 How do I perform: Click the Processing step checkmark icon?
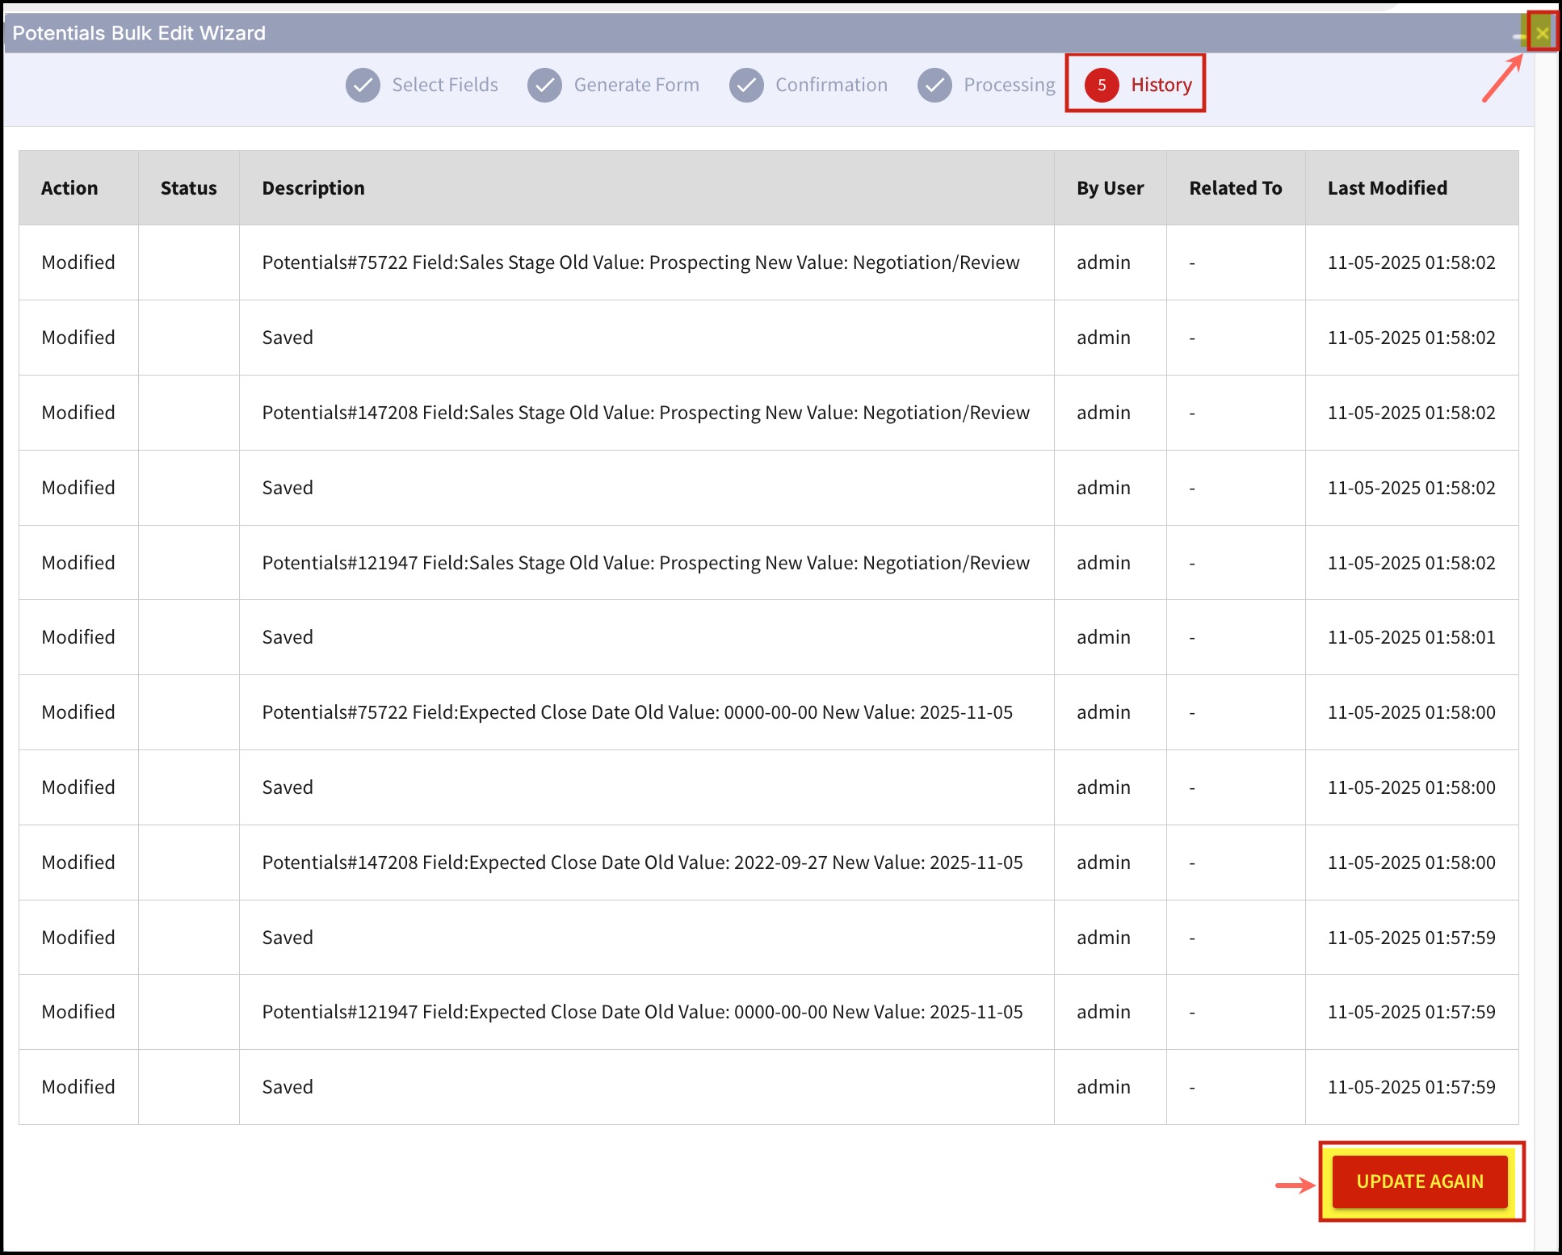click(934, 85)
